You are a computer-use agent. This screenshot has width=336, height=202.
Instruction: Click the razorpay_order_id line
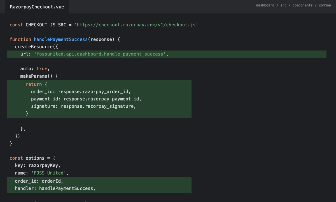click(x=81, y=91)
